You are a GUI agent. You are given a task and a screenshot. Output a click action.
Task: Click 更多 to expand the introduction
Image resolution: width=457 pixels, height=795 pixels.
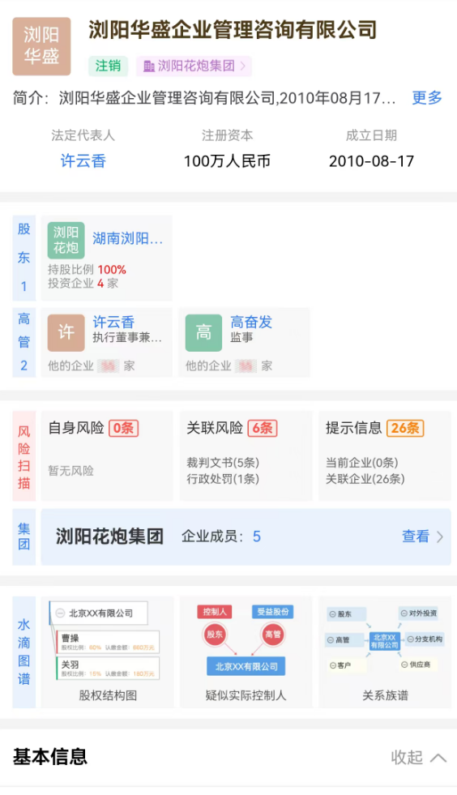pyautogui.click(x=426, y=97)
